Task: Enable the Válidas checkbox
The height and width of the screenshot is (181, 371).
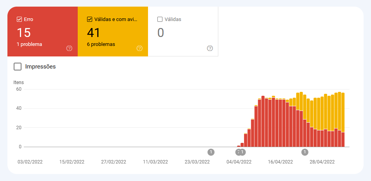Action: 160,19
